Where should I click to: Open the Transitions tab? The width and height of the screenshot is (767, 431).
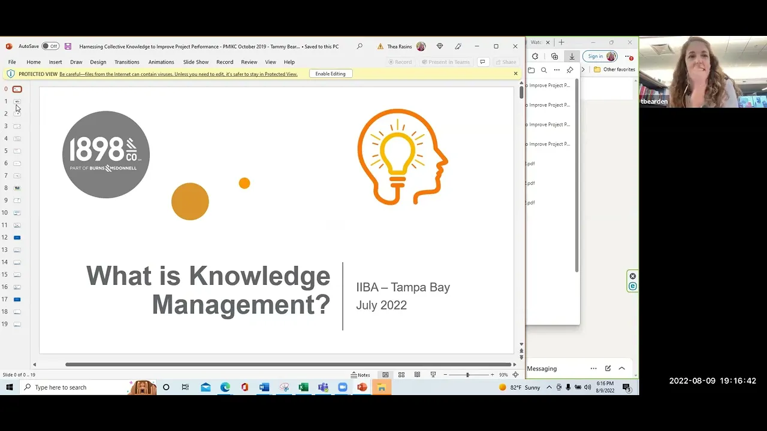click(127, 62)
